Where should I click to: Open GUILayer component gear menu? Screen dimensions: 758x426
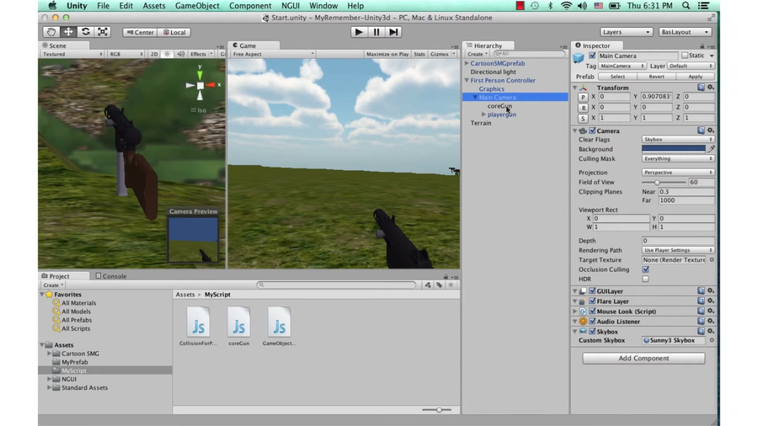pyautogui.click(x=711, y=291)
